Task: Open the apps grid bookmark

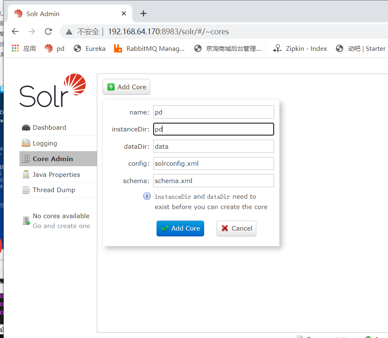Action: (24, 48)
